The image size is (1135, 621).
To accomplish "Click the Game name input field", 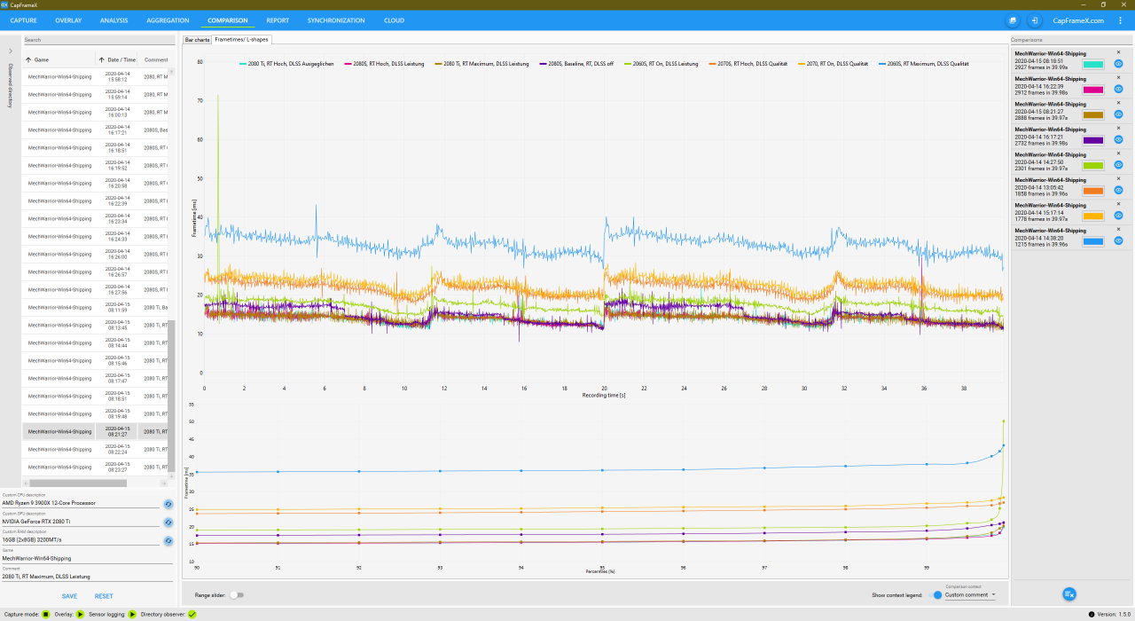I will pyautogui.click(x=87, y=558).
